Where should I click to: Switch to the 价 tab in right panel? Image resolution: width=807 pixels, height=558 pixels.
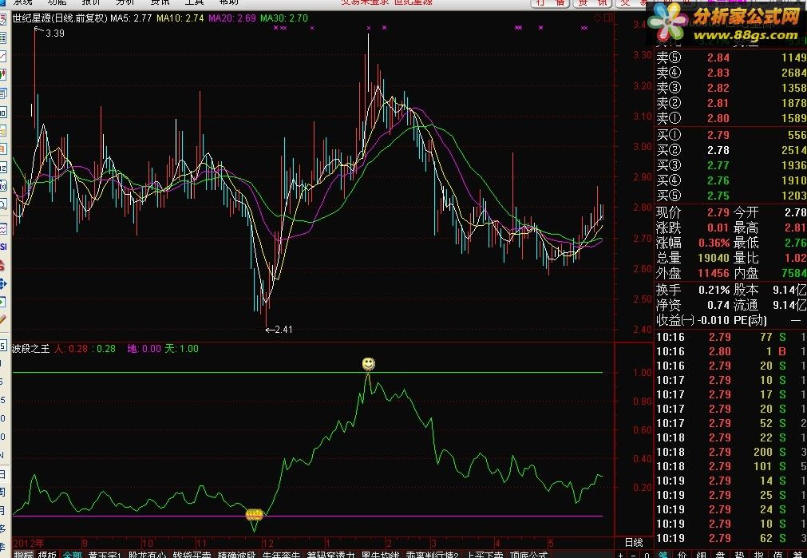(x=682, y=555)
